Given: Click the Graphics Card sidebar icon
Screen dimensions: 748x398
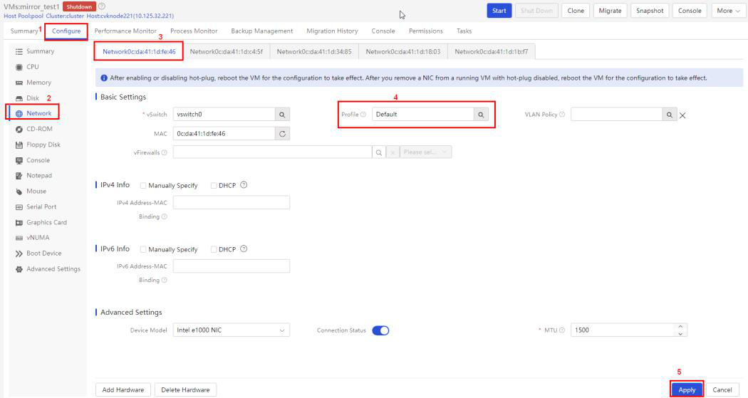Looking at the screenshot, I should point(19,223).
